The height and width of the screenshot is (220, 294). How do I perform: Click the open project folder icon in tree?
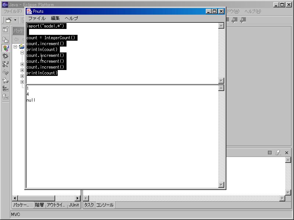point(22,47)
